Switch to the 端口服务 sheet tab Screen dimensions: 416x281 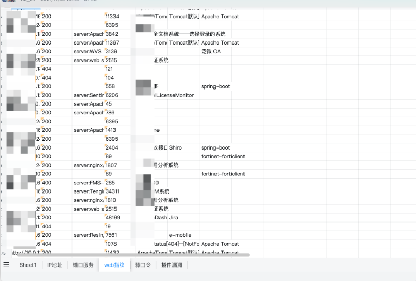click(83, 265)
